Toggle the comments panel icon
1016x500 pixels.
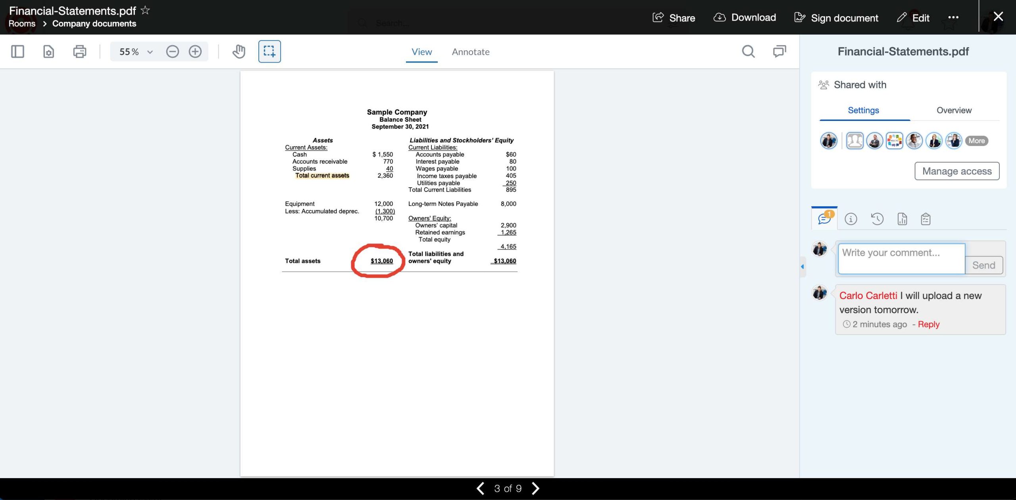tap(779, 52)
